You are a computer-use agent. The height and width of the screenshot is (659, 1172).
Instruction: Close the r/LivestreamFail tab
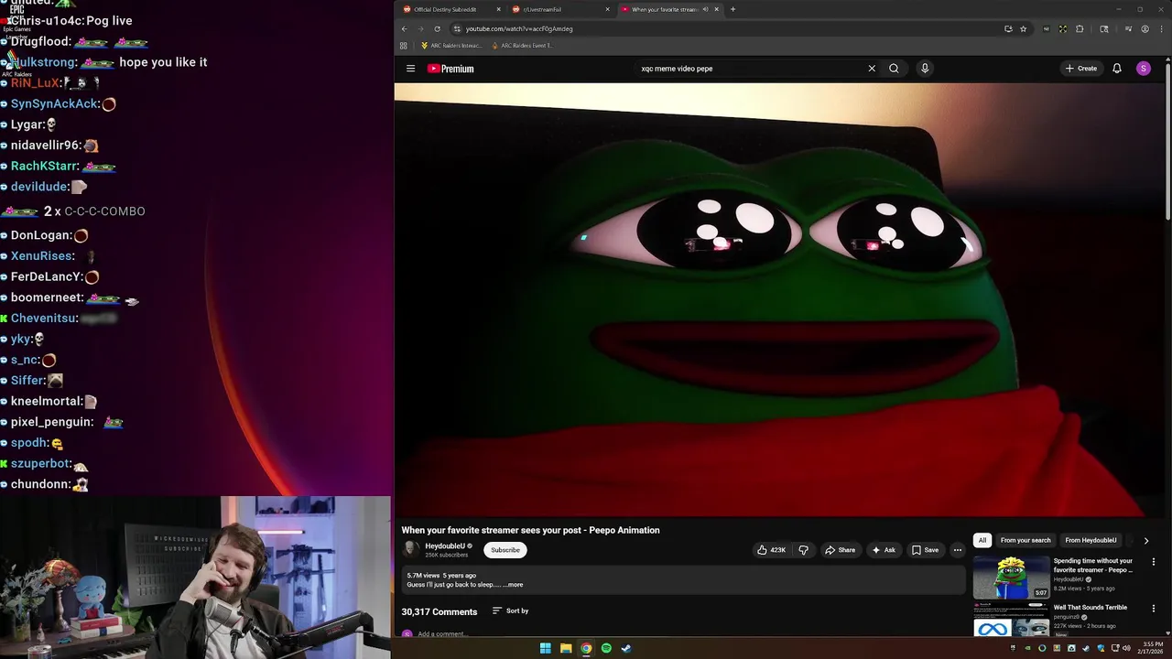[x=607, y=9]
